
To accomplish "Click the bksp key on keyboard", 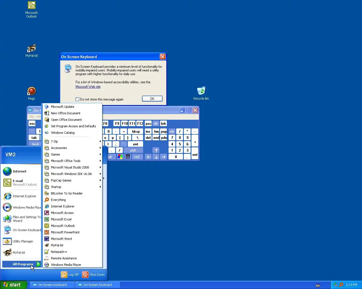I will tap(136, 132).
